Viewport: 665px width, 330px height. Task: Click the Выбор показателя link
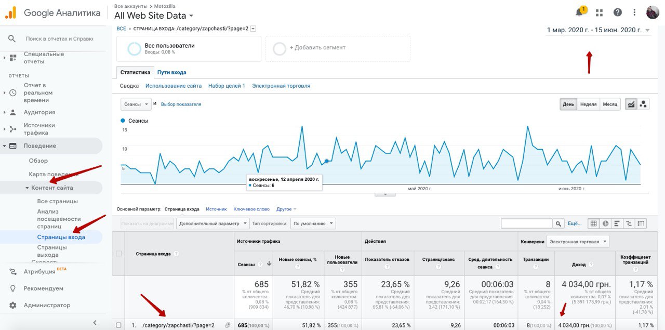coord(181,104)
